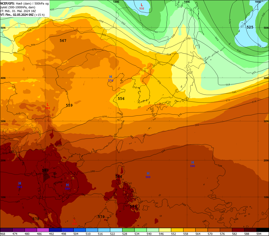
Task: Click the red L 566 low marker
Action: (x=48, y=106)
